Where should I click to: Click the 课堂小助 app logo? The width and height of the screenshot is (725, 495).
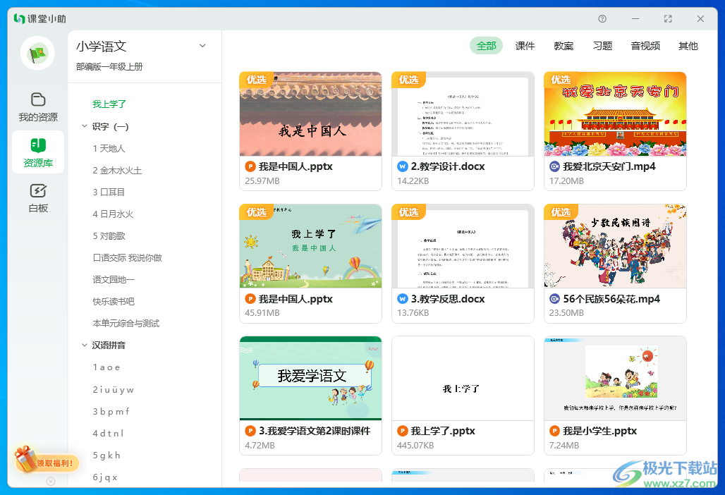click(x=39, y=19)
